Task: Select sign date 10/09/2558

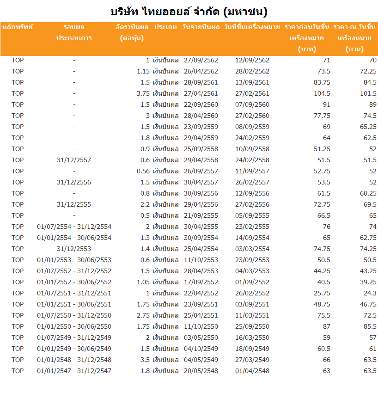Action: [x=252, y=149]
